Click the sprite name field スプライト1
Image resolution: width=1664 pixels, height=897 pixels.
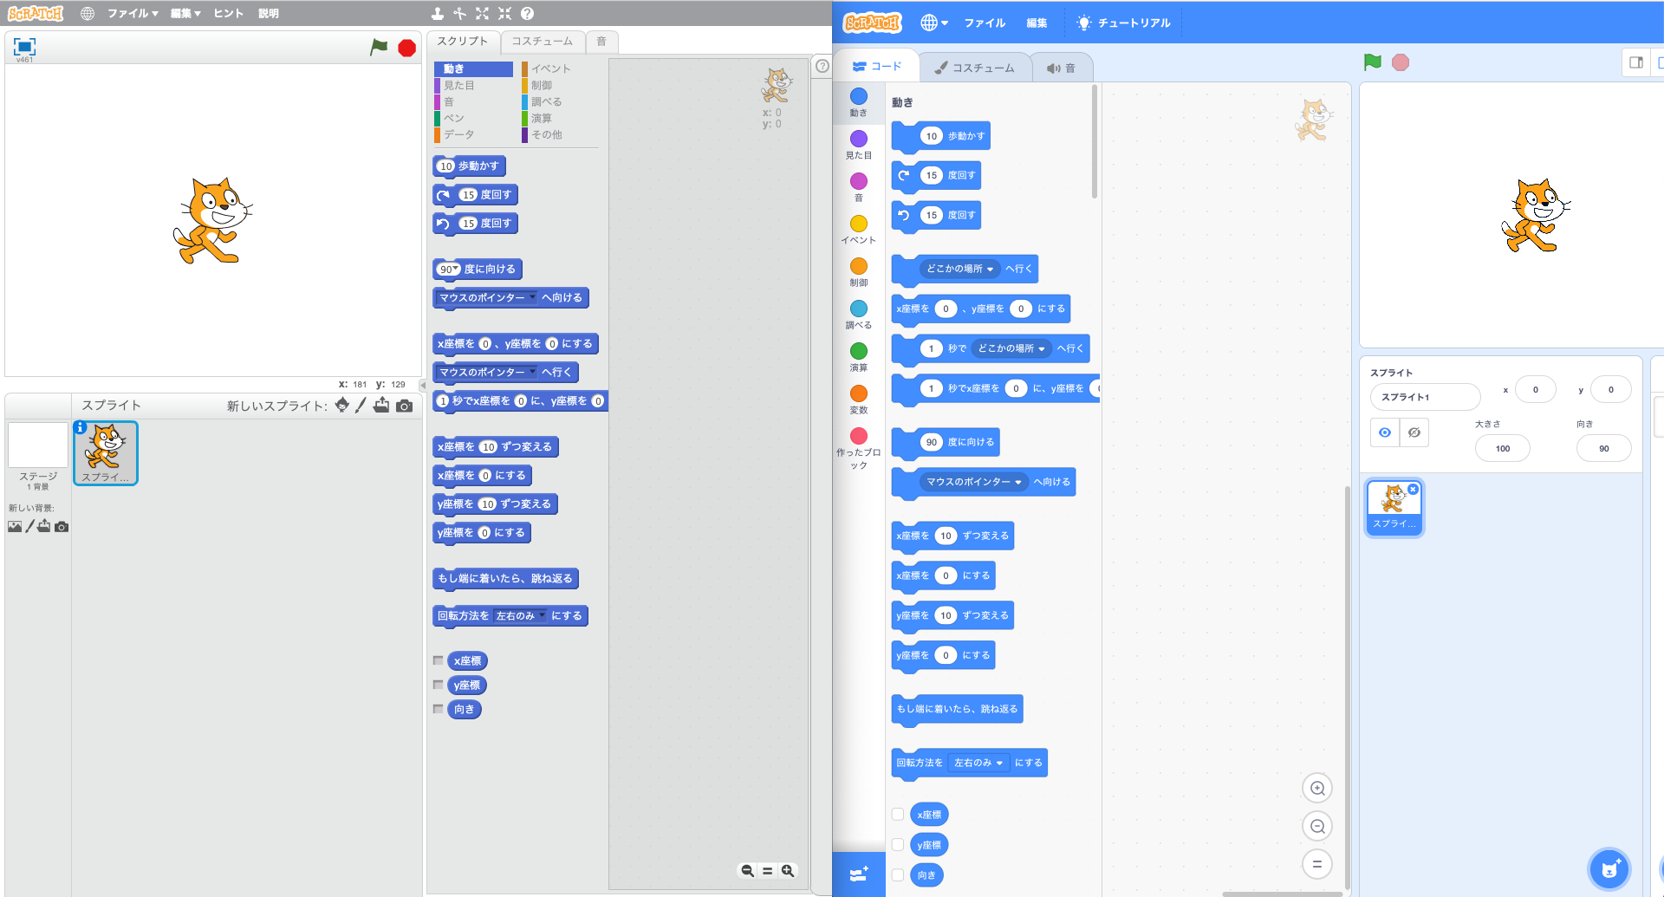pos(1425,397)
